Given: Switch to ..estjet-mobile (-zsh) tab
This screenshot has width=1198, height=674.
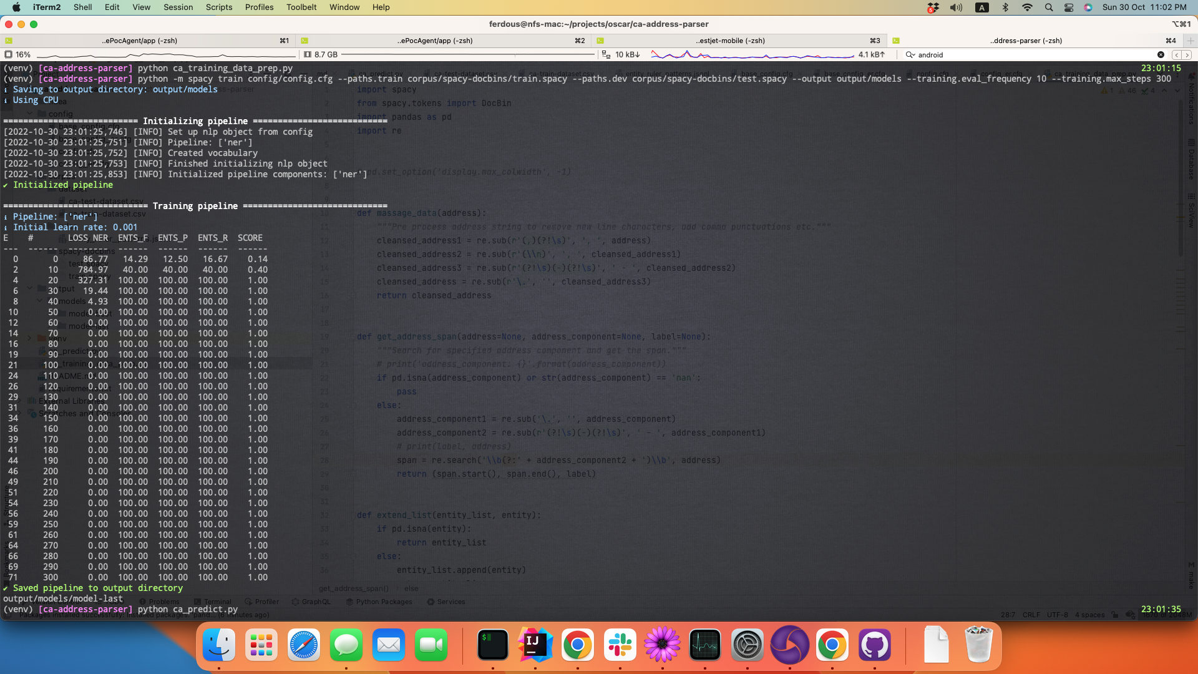Looking at the screenshot, I should click(x=729, y=41).
